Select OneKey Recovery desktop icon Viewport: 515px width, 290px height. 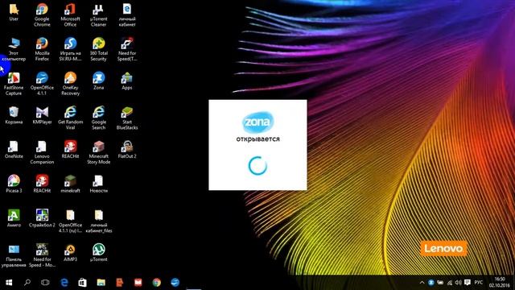tap(70, 84)
